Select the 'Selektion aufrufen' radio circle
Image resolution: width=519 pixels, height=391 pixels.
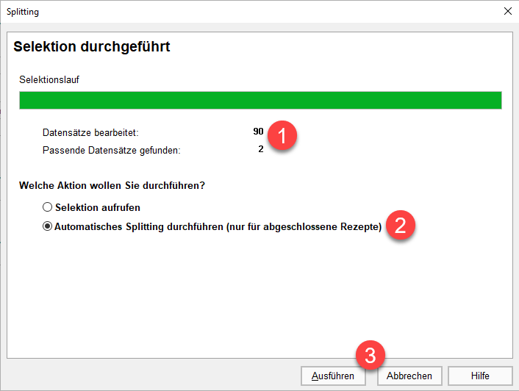click(x=48, y=208)
